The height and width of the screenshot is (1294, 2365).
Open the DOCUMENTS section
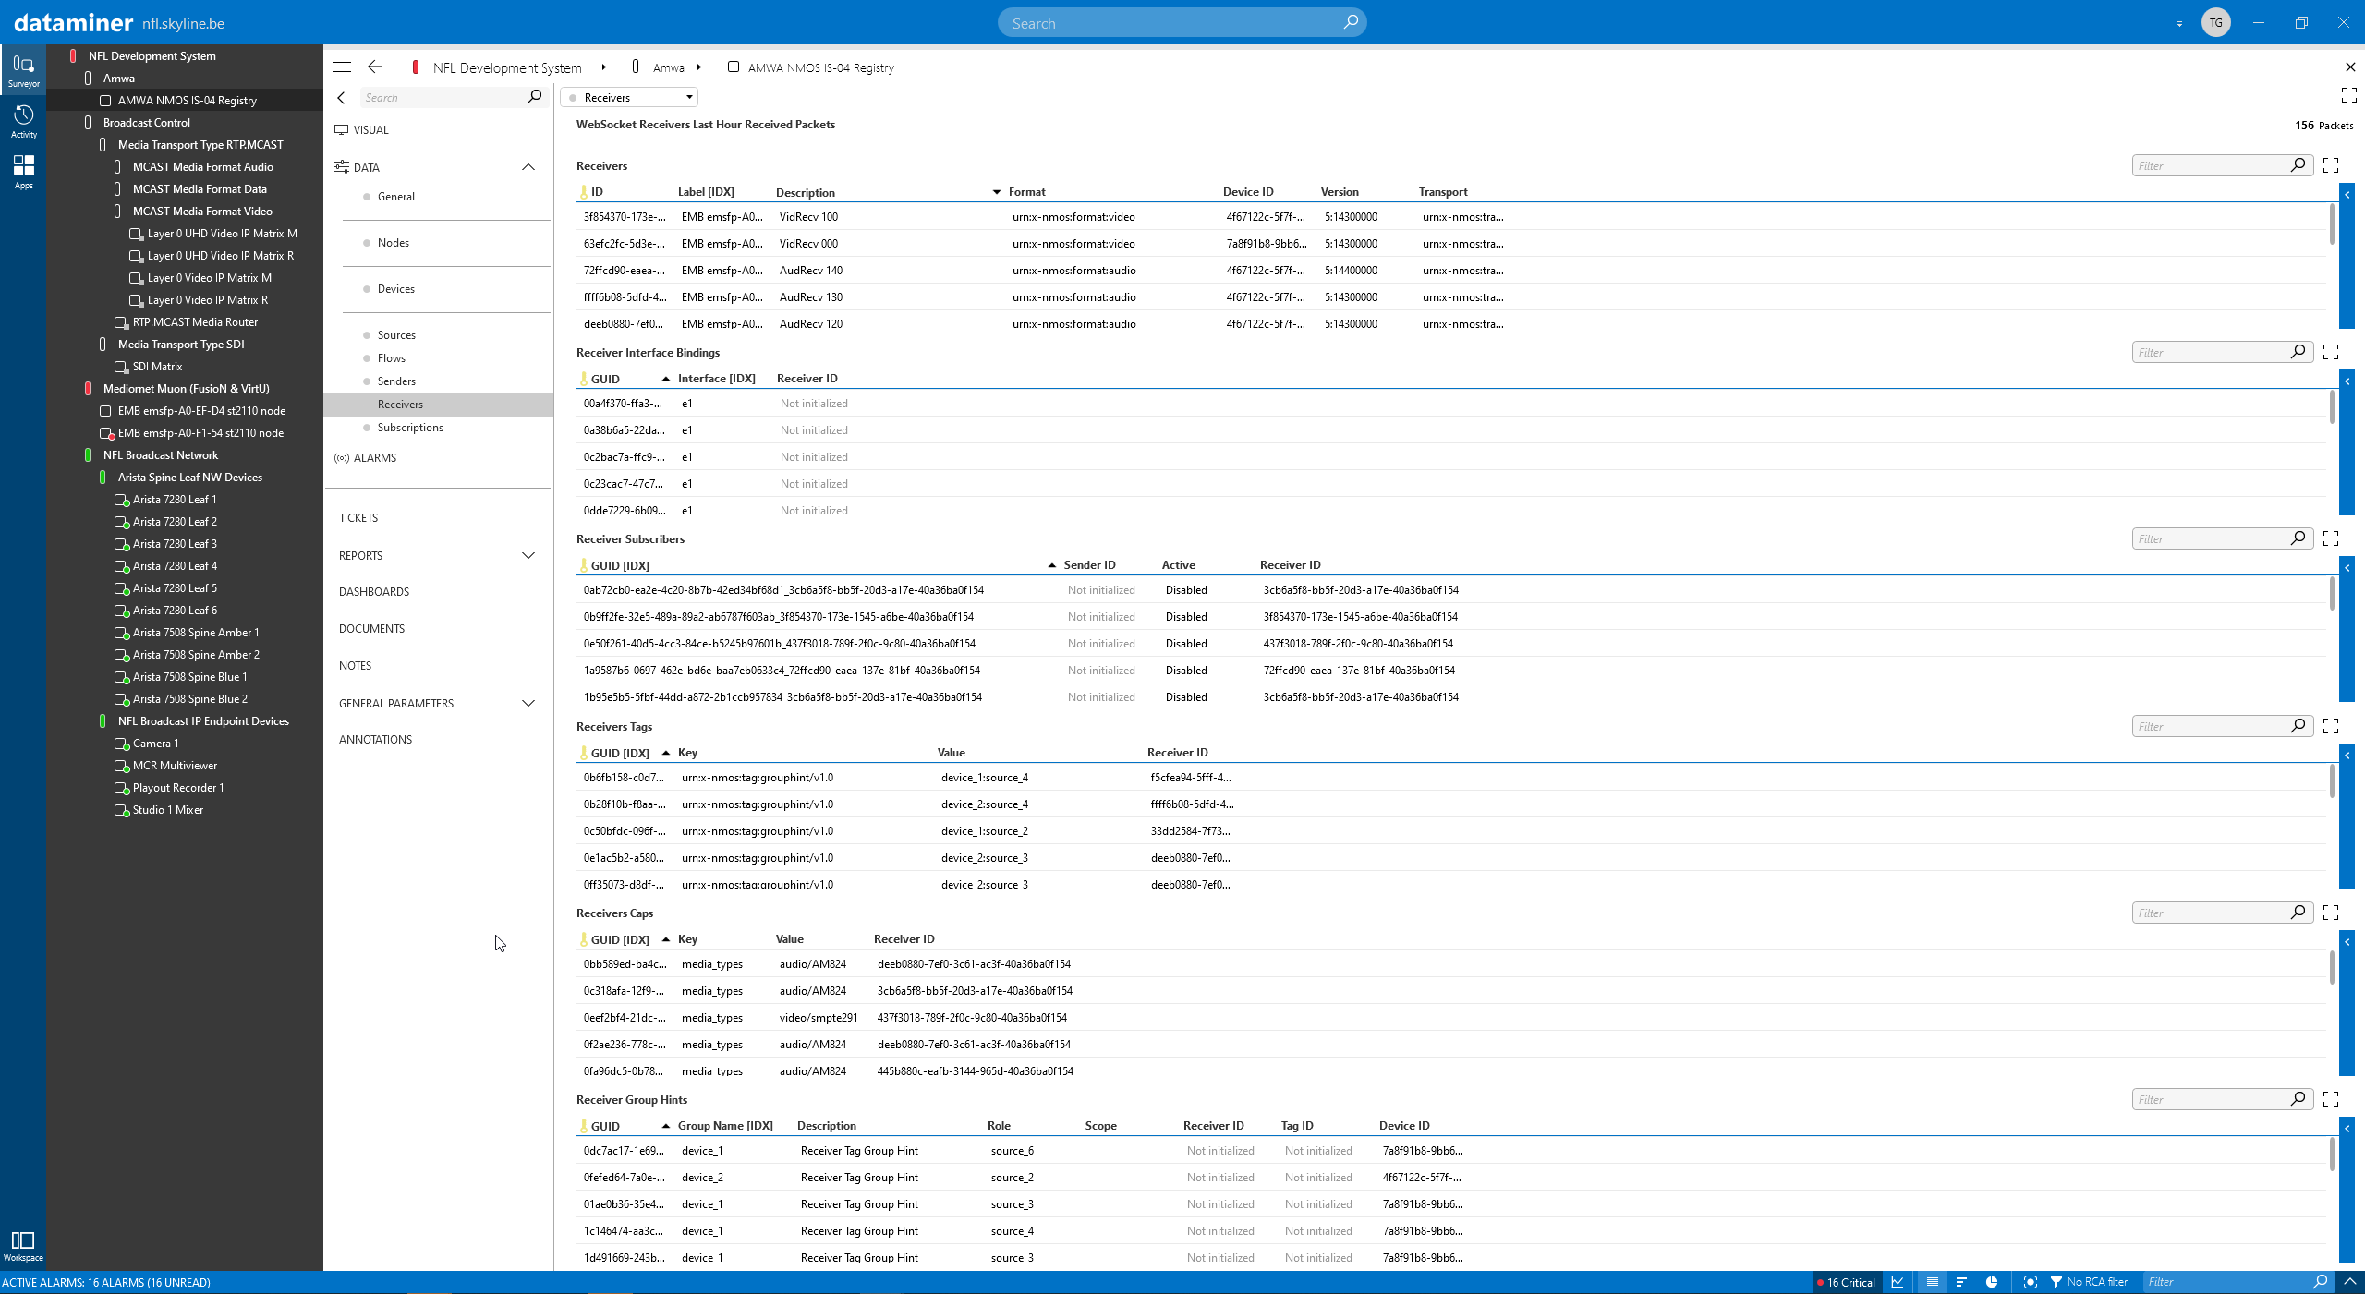pyautogui.click(x=371, y=629)
